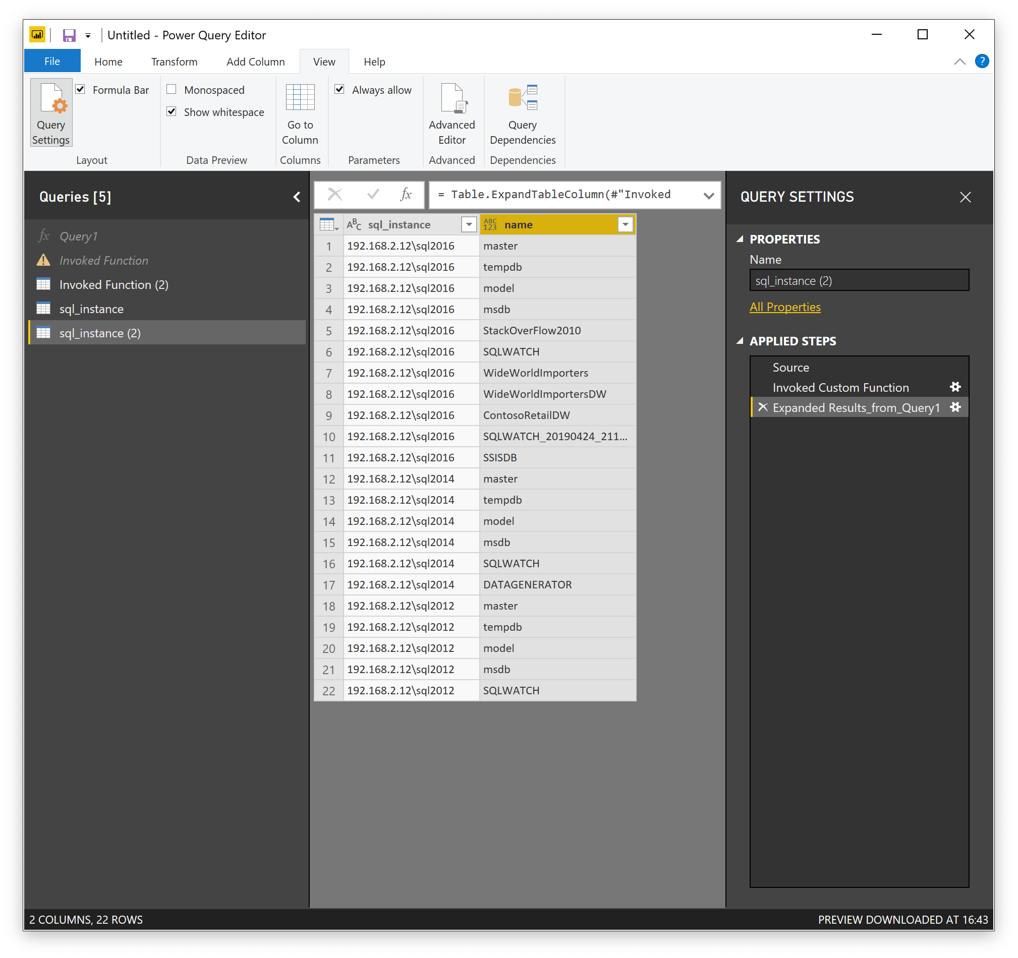Open settings gear for Invoked Custom Function step
This screenshot has height=958, width=1018.
[x=955, y=387]
